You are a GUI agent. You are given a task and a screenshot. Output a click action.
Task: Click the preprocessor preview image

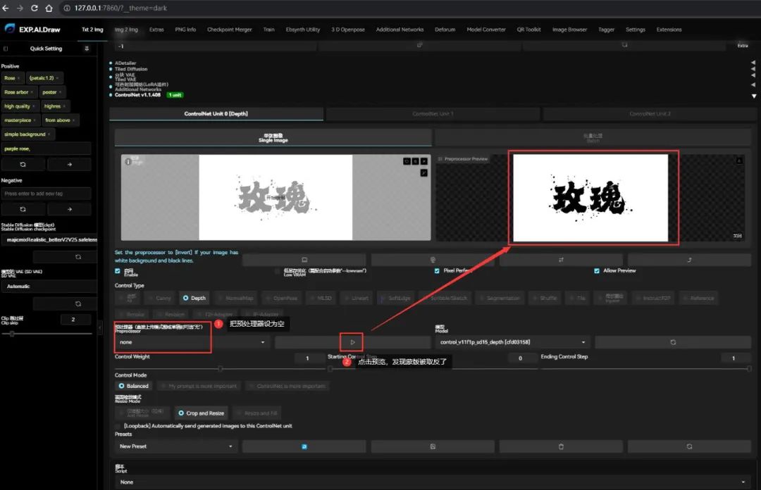tap(590, 197)
